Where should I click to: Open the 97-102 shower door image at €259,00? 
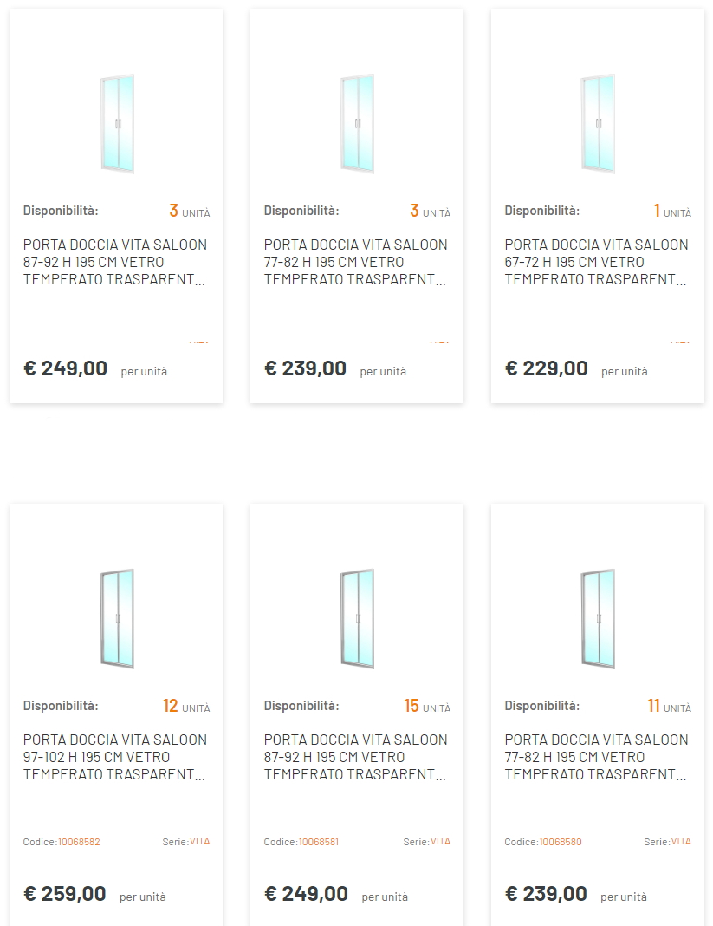(117, 619)
